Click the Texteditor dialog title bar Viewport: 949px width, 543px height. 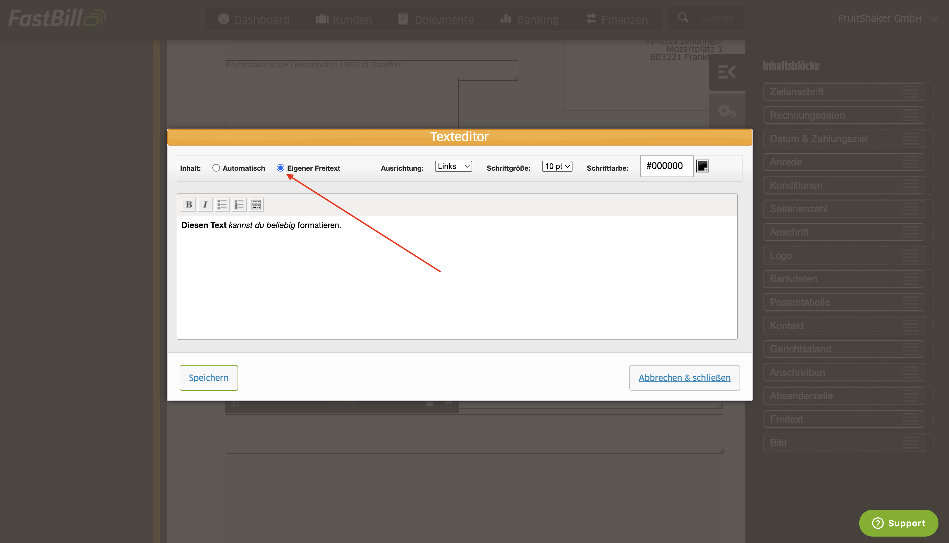click(460, 137)
